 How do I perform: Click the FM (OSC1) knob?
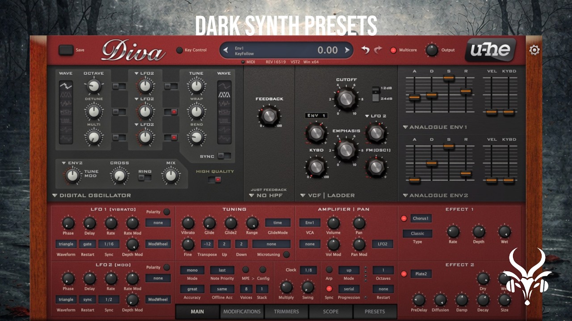(376, 167)
